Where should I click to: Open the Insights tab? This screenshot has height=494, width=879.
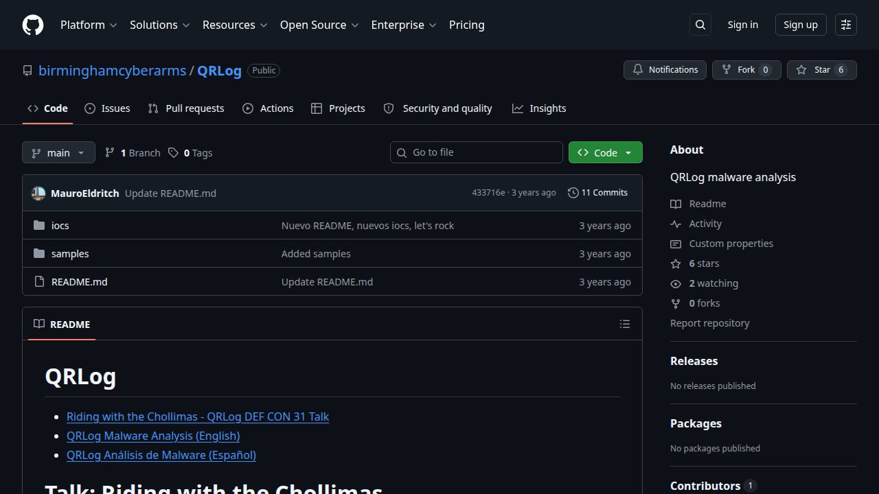tap(539, 108)
